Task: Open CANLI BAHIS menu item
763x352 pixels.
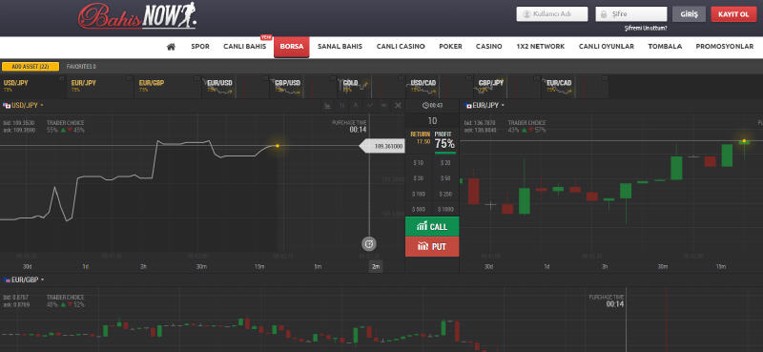Action: (245, 47)
